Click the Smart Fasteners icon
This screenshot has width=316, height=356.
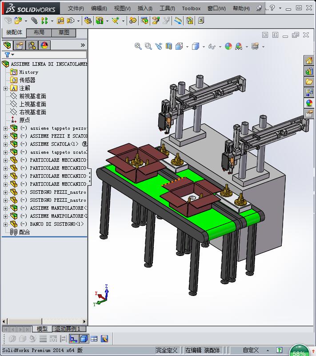click(x=60, y=20)
